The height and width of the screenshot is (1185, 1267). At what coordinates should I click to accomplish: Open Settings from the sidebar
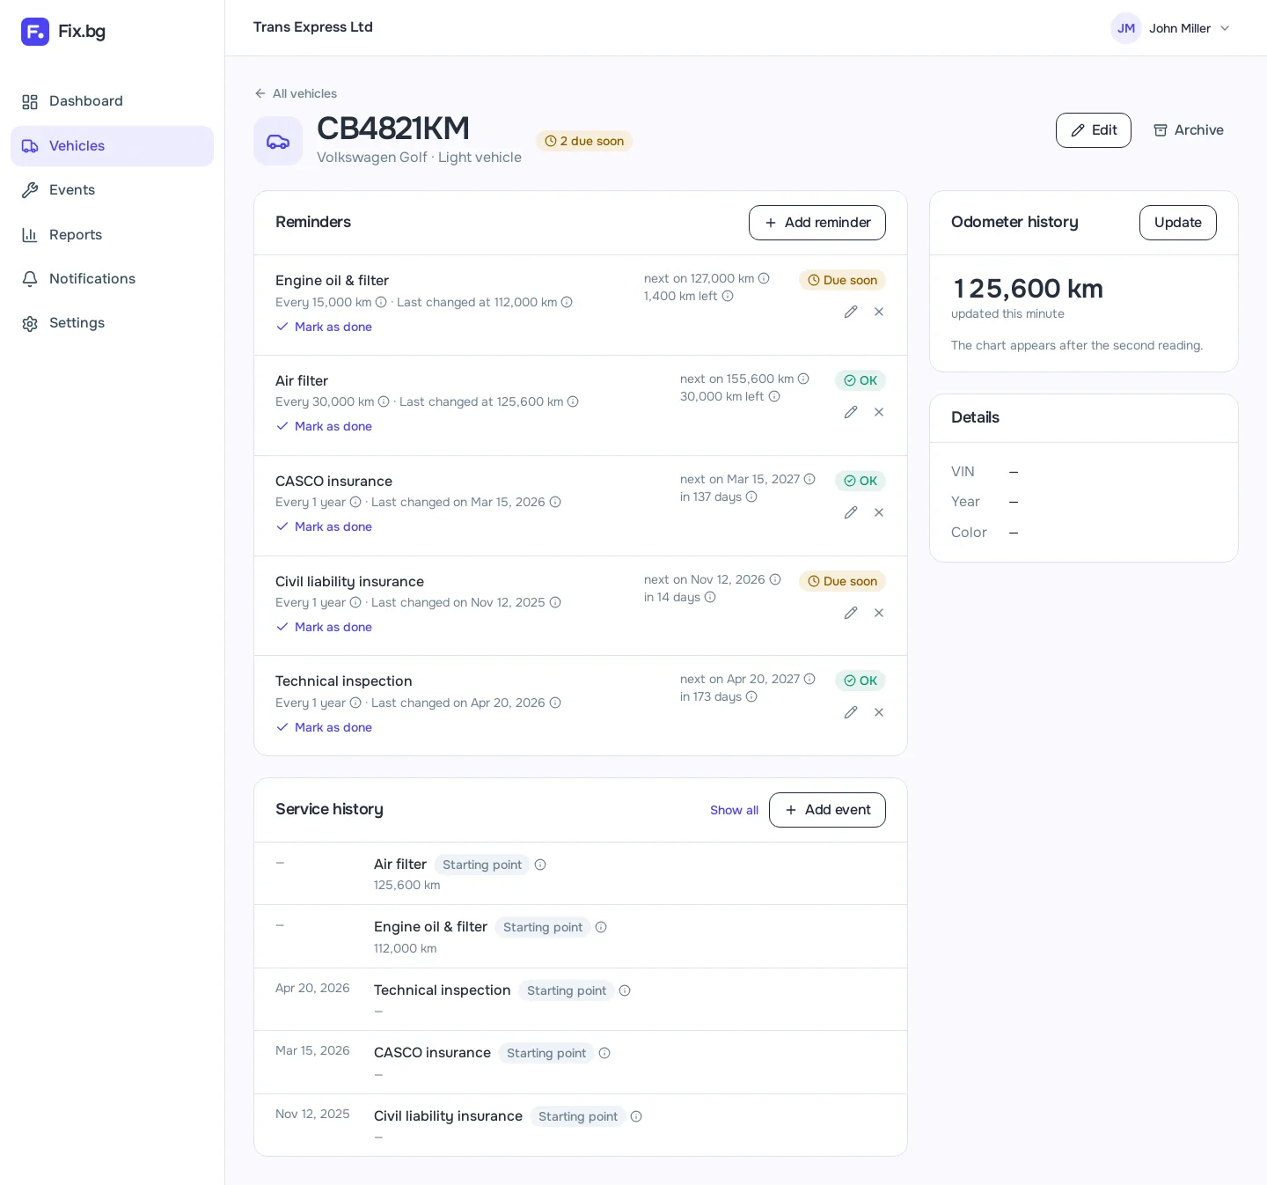(x=112, y=323)
